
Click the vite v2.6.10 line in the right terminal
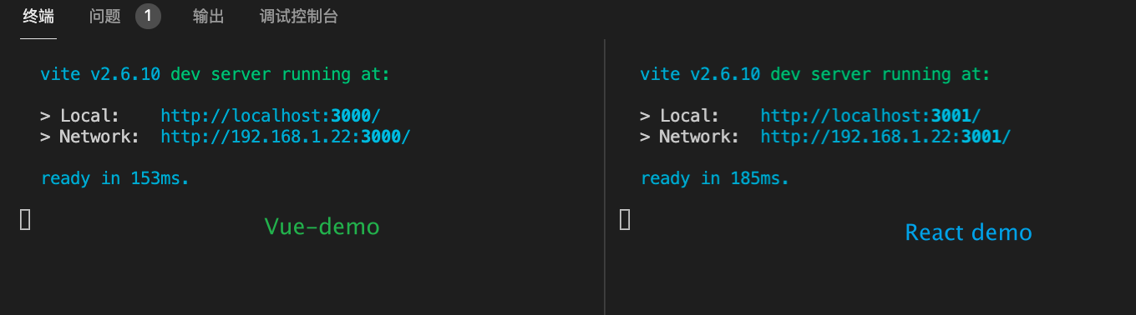click(x=815, y=74)
